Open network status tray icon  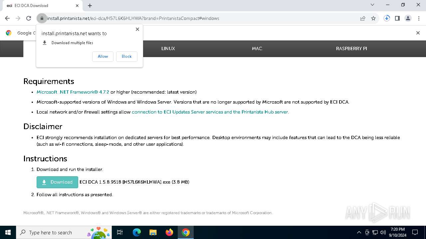coord(375,232)
